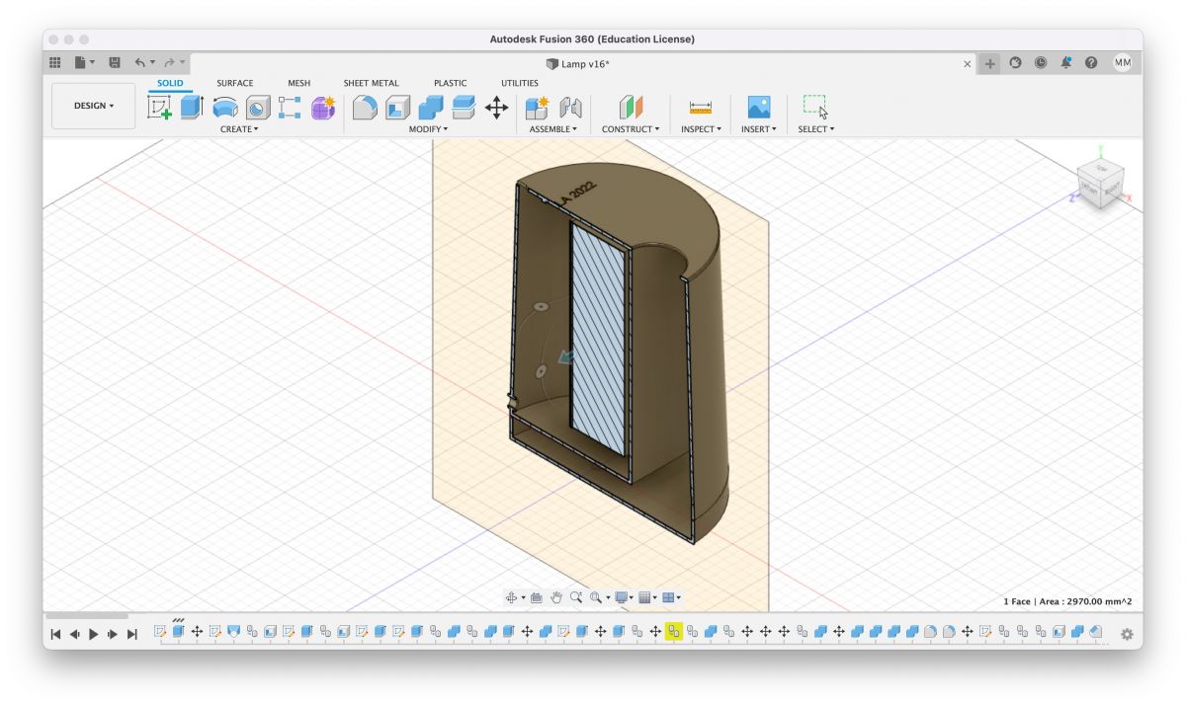Select the Offset Face tool
Viewport: 1186px width, 706px height.
tap(464, 108)
